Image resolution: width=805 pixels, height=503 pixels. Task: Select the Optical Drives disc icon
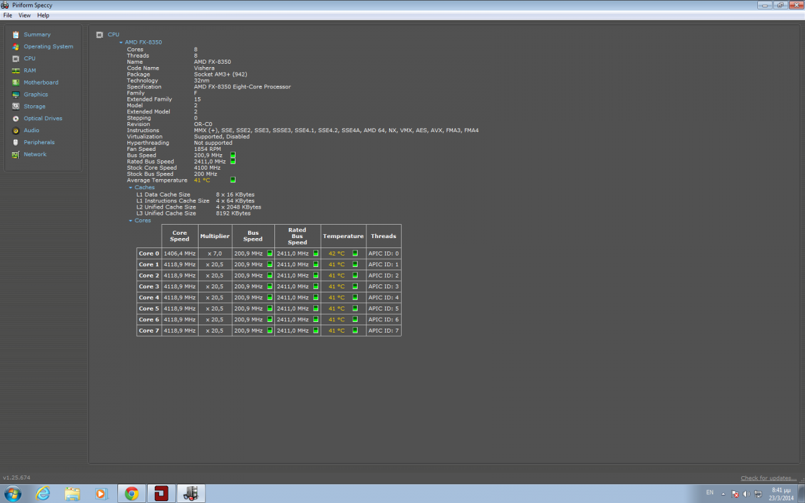pos(16,119)
